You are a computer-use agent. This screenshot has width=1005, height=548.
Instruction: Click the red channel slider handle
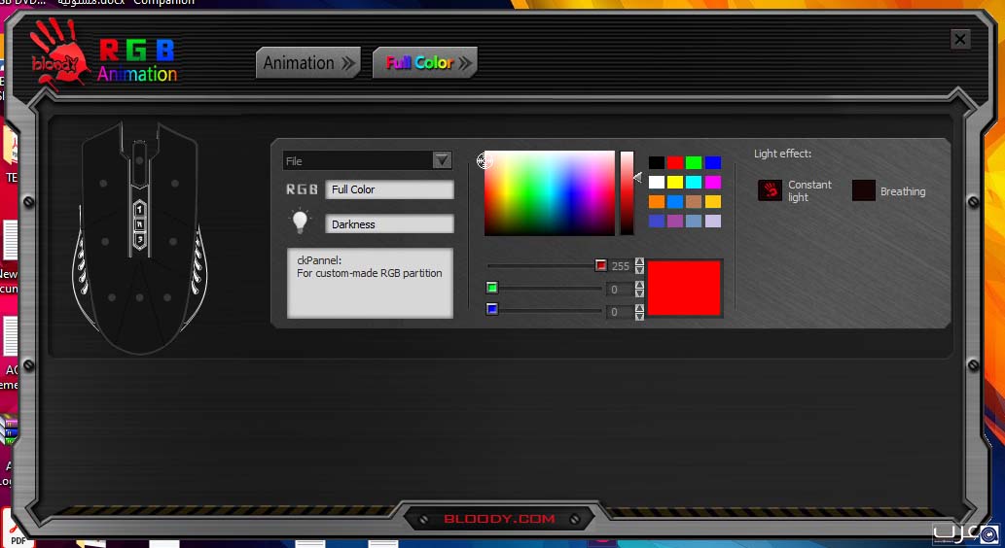point(600,265)
